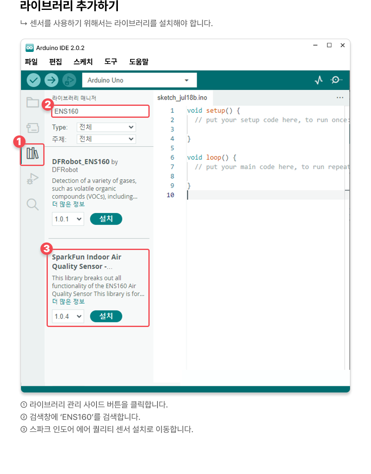This screenshot has width=371, height=474.
Task: Open the Serial Monitor
Action: click(x=336, y=80)
